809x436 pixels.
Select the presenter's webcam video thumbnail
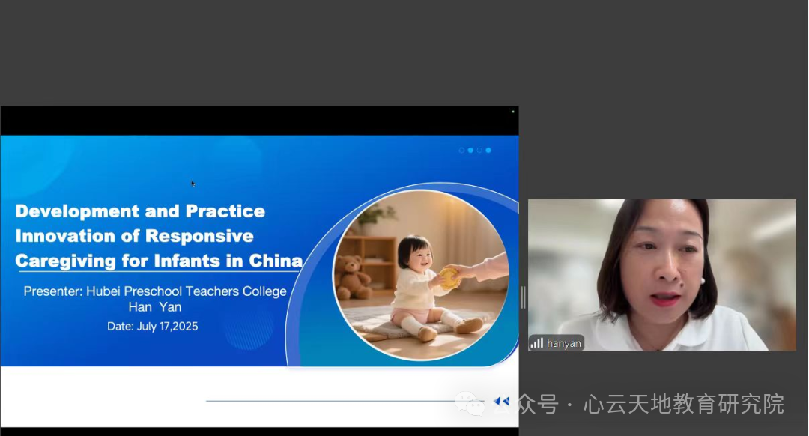pos(662,274)
